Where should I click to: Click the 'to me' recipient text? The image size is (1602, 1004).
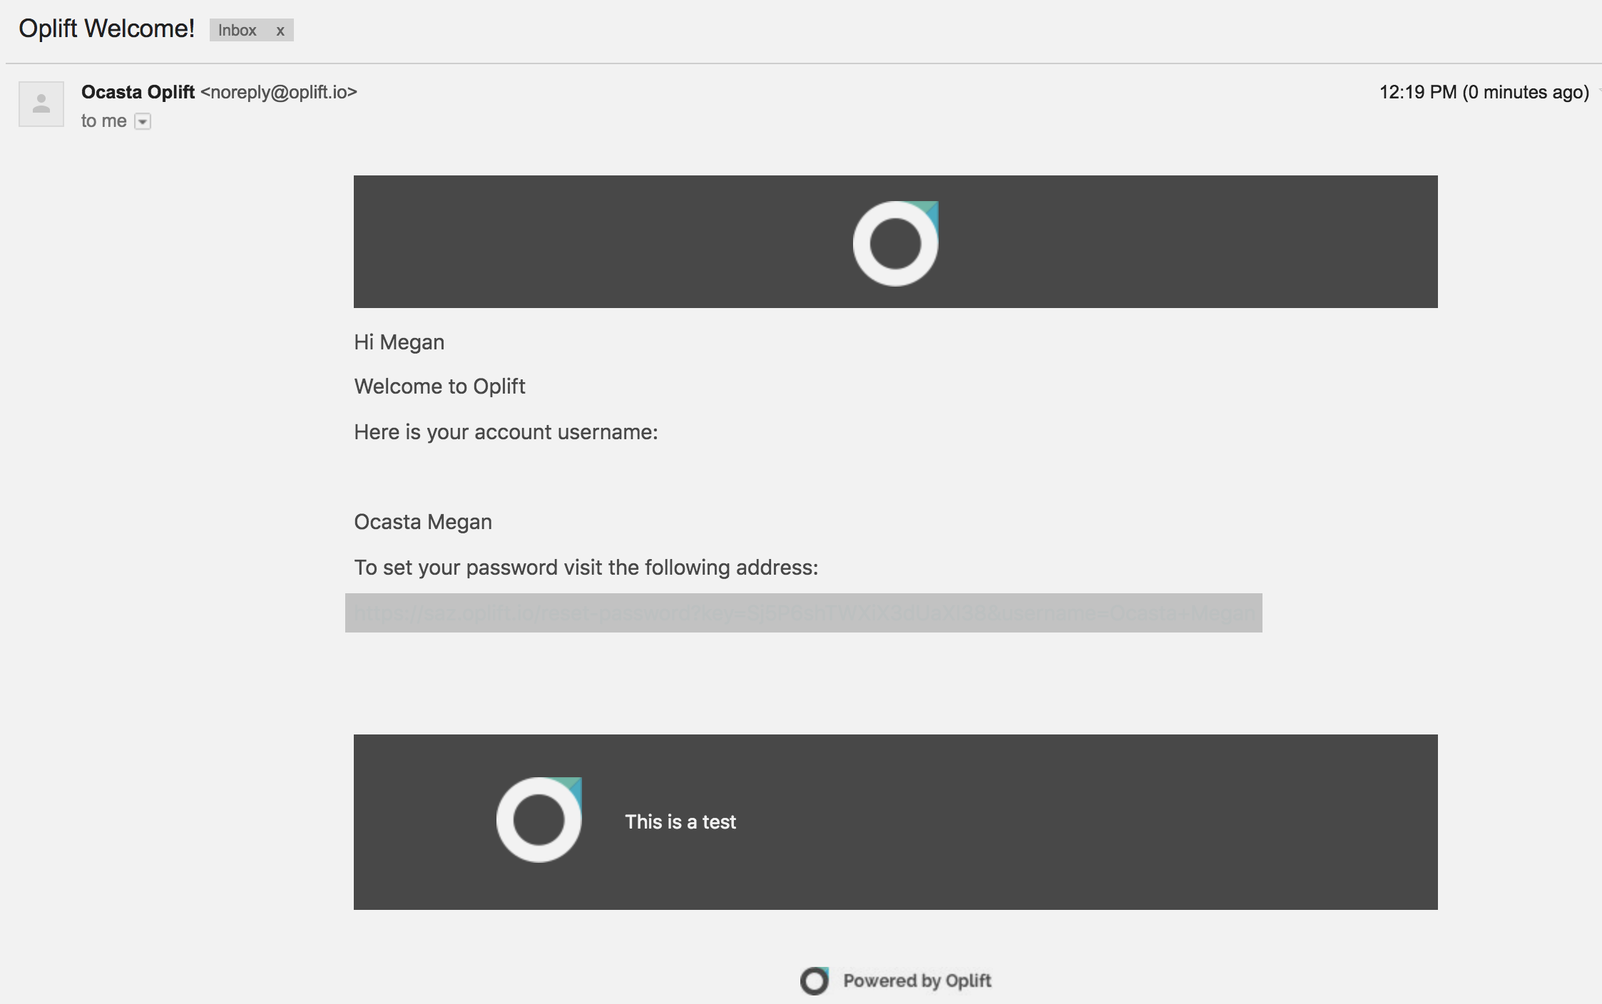coord(103,121)
